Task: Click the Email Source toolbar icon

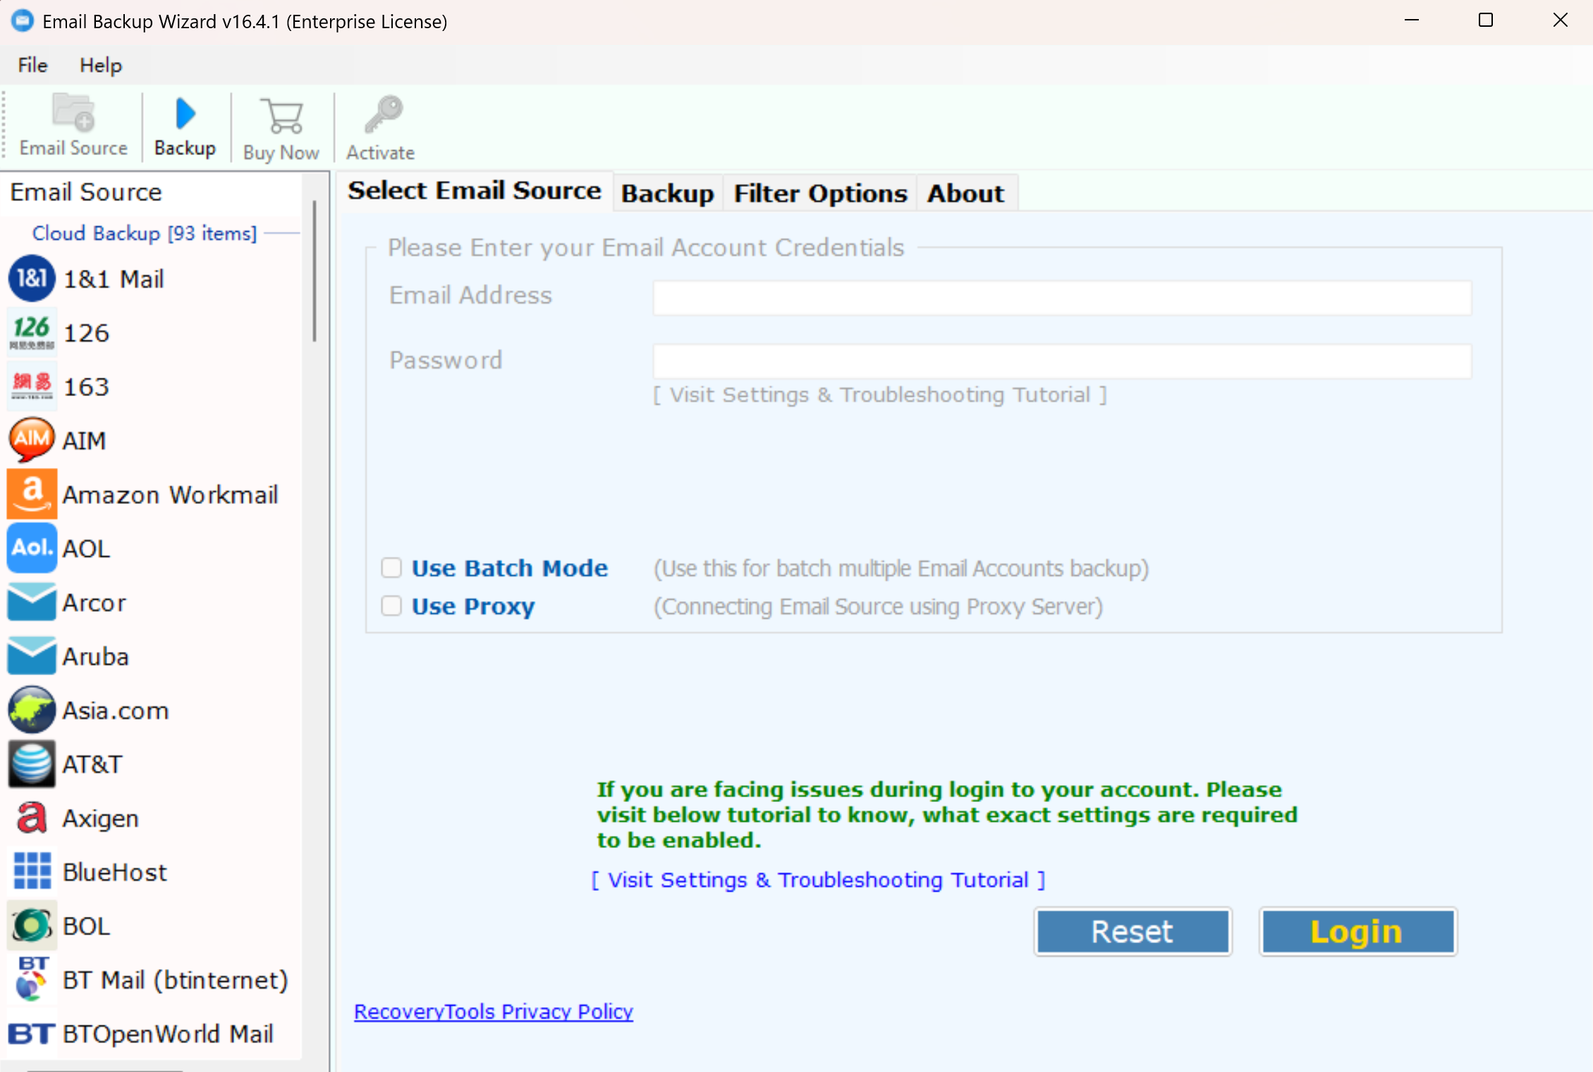Action: pos(73,113)
